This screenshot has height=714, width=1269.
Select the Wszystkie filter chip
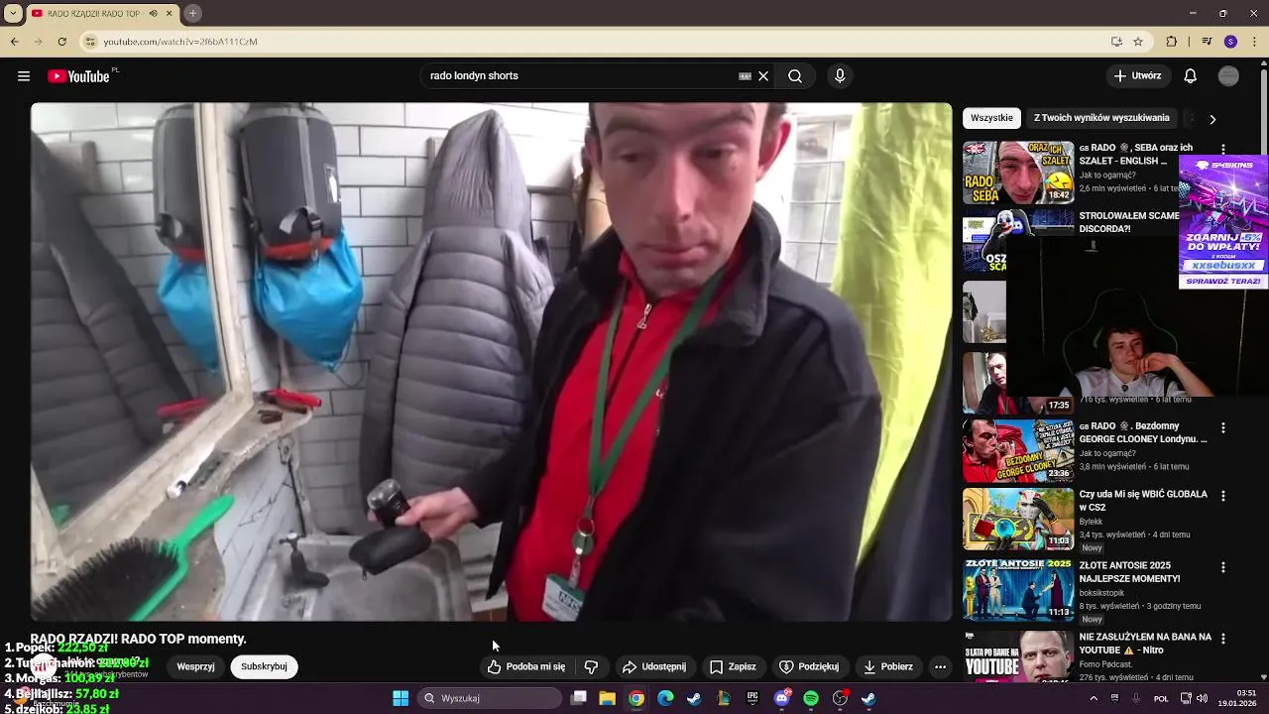click(991, 118)
